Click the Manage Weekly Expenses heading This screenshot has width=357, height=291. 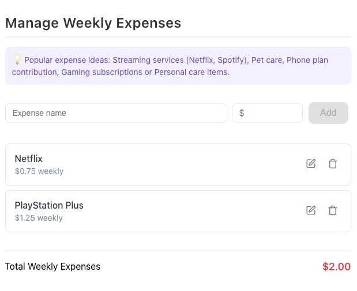tap(93, 23)
